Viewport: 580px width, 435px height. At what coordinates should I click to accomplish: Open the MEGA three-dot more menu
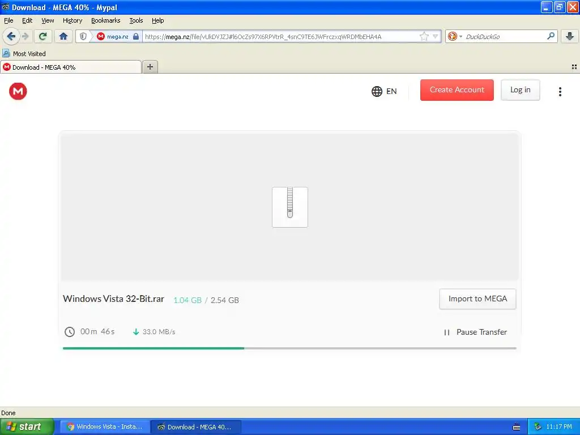pos(560,91)
